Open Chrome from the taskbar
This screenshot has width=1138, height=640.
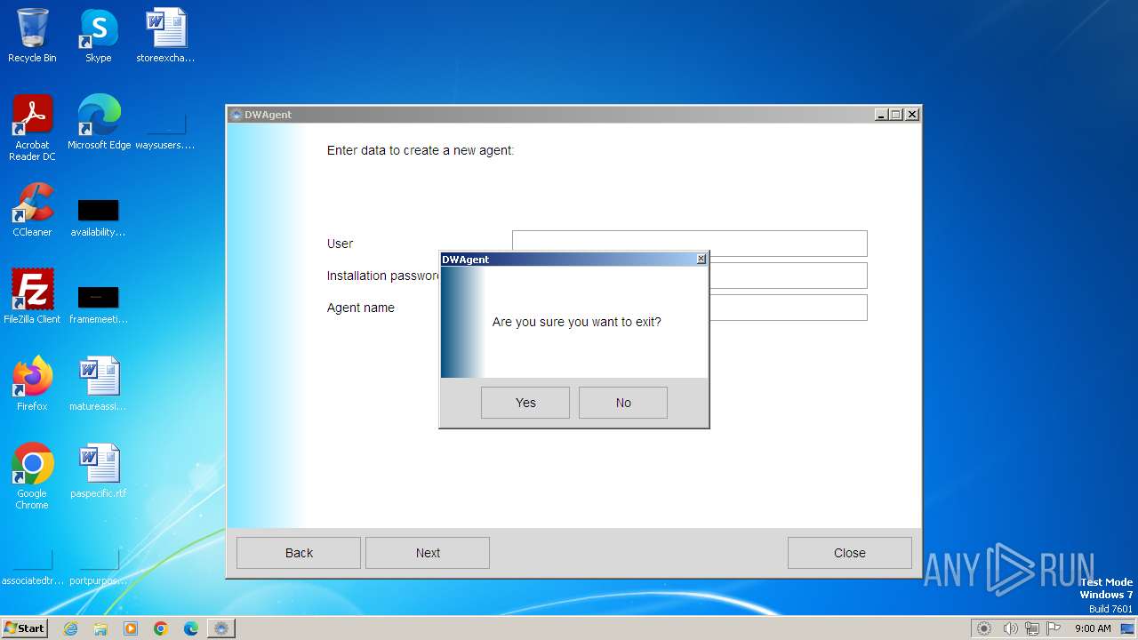coord(161,628)
